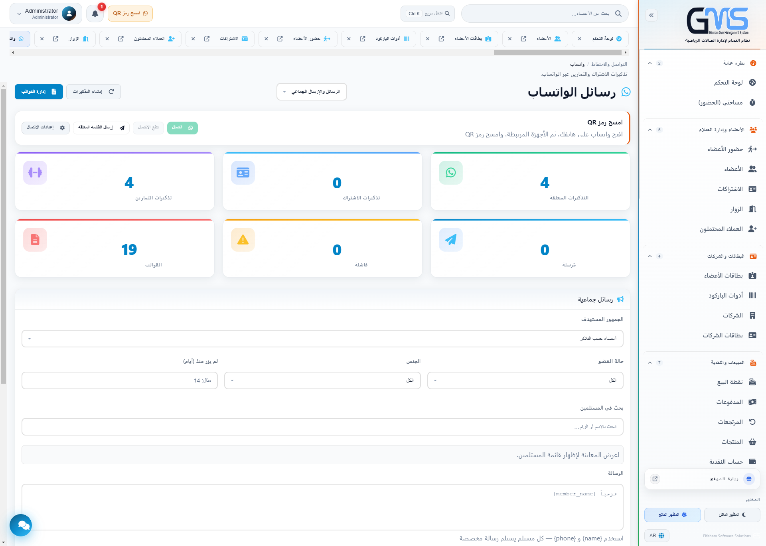Open لوحة التحكم in sidebar

pos(703,83)
